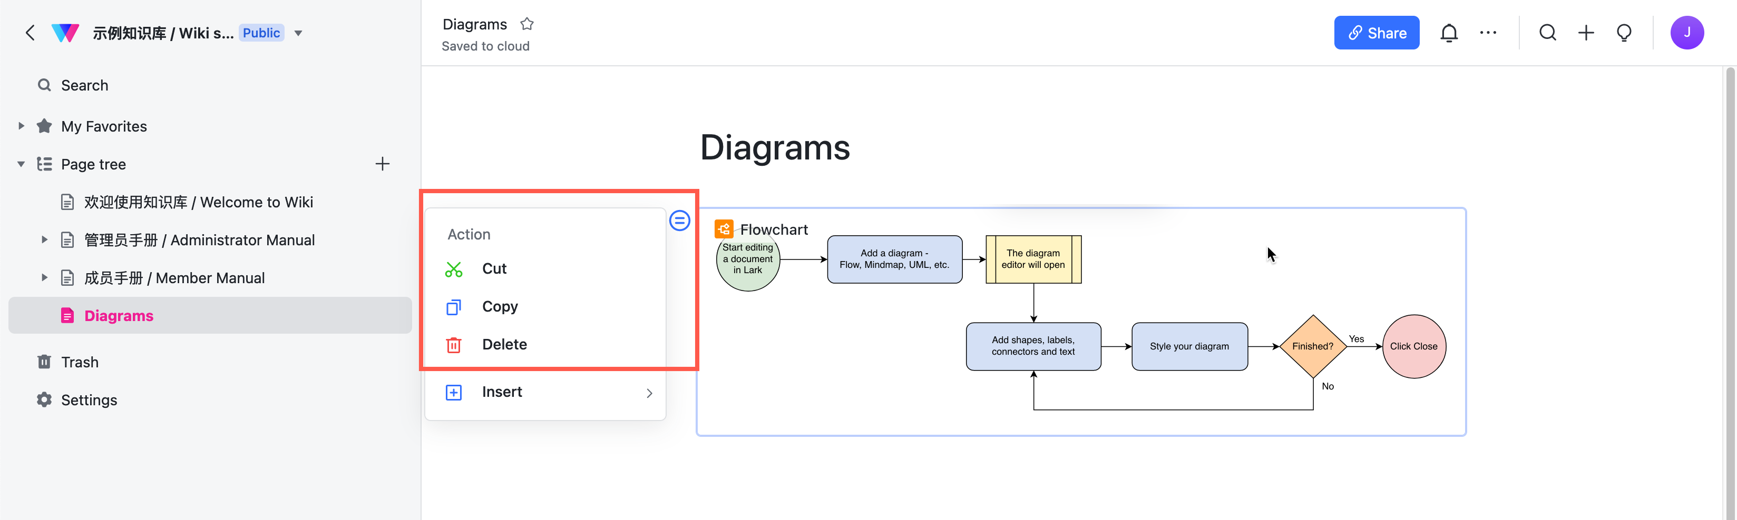Click the Share button
This screenshot has height=520, width=1737.
tap(1376, 32)
